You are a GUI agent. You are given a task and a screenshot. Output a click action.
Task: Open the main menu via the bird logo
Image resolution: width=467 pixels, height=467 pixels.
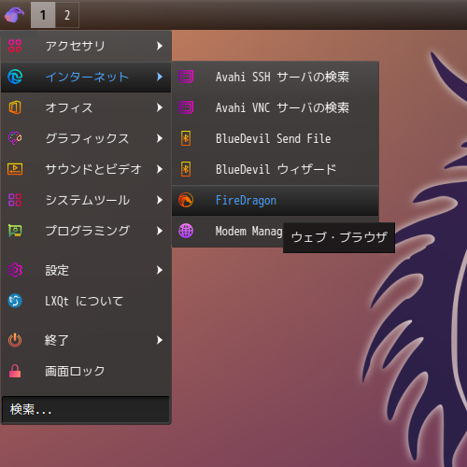14,15
